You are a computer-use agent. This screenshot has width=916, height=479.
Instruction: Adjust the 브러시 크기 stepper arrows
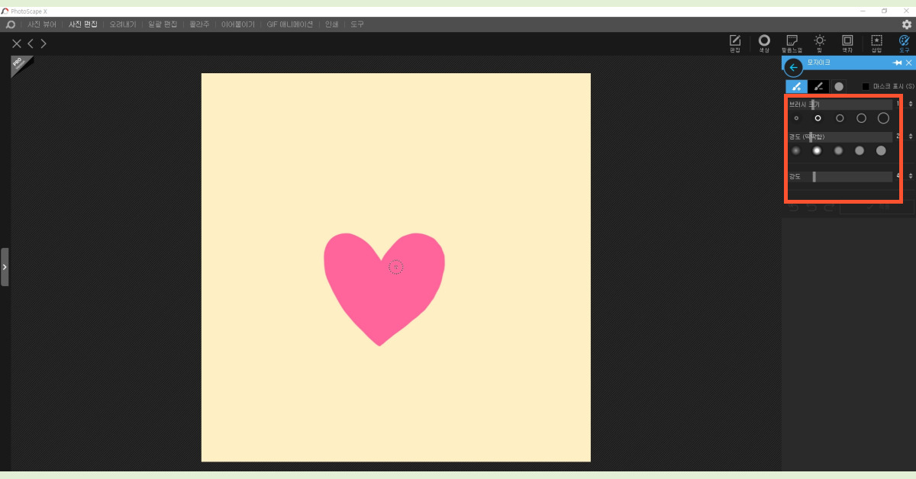(x=910, y=104)
